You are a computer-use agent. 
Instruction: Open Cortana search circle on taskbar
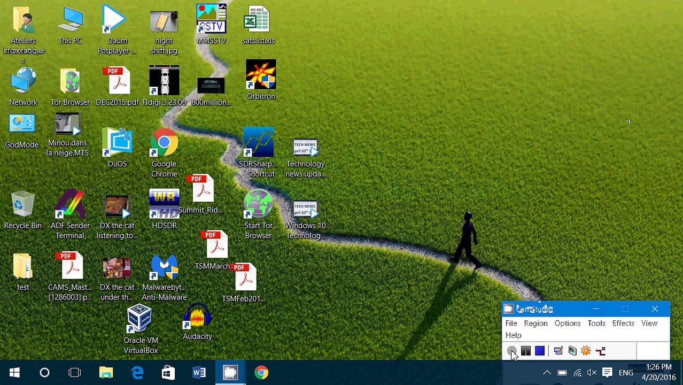pyautogui.click(x=44, y=373)
